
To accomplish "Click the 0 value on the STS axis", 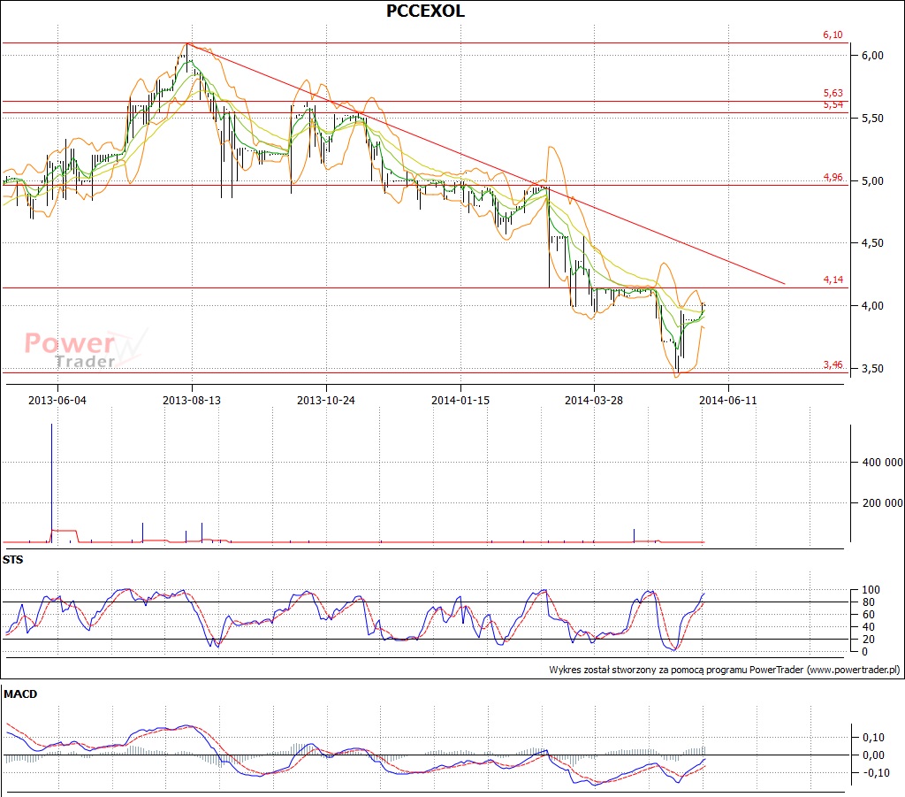I will [864, 651].
